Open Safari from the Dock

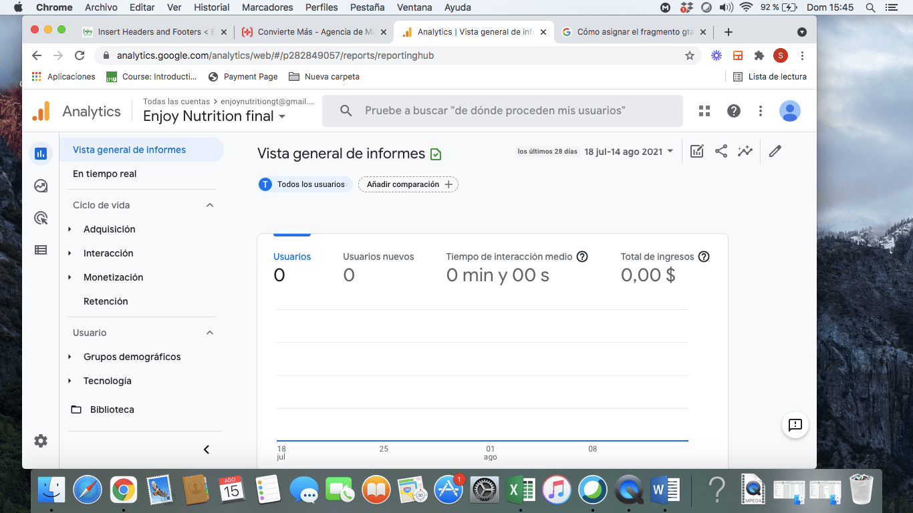[x=88, y=490]
